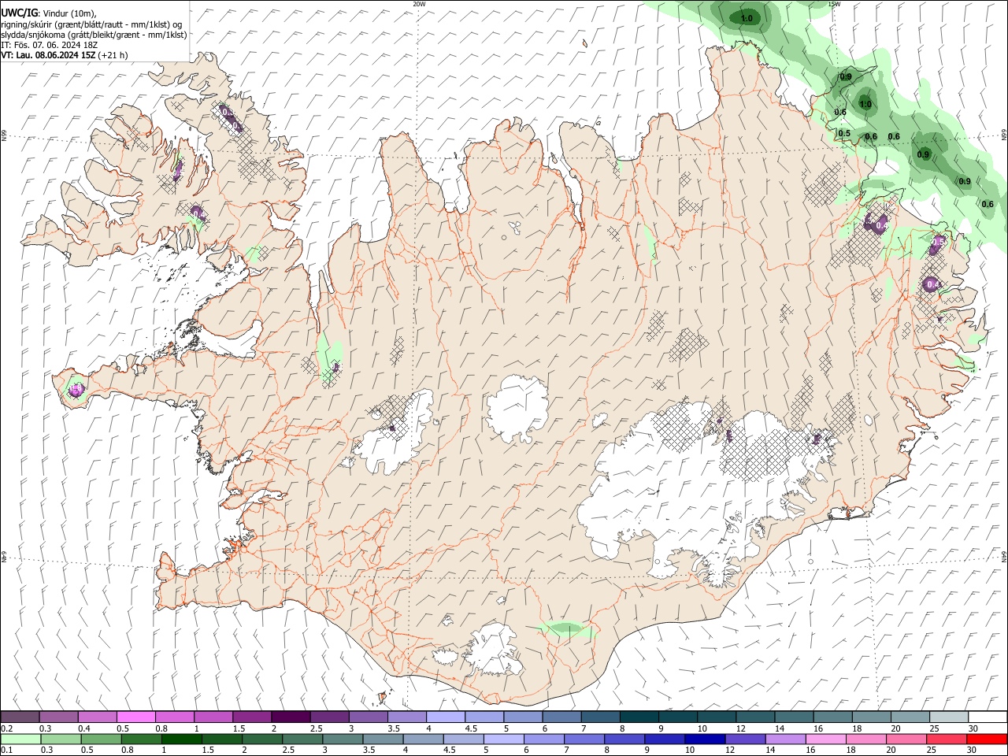This screenshot has height=756, width=1008.
Task: Click the deep navy blue swatch starting at 10
Action: coord(705,739)
